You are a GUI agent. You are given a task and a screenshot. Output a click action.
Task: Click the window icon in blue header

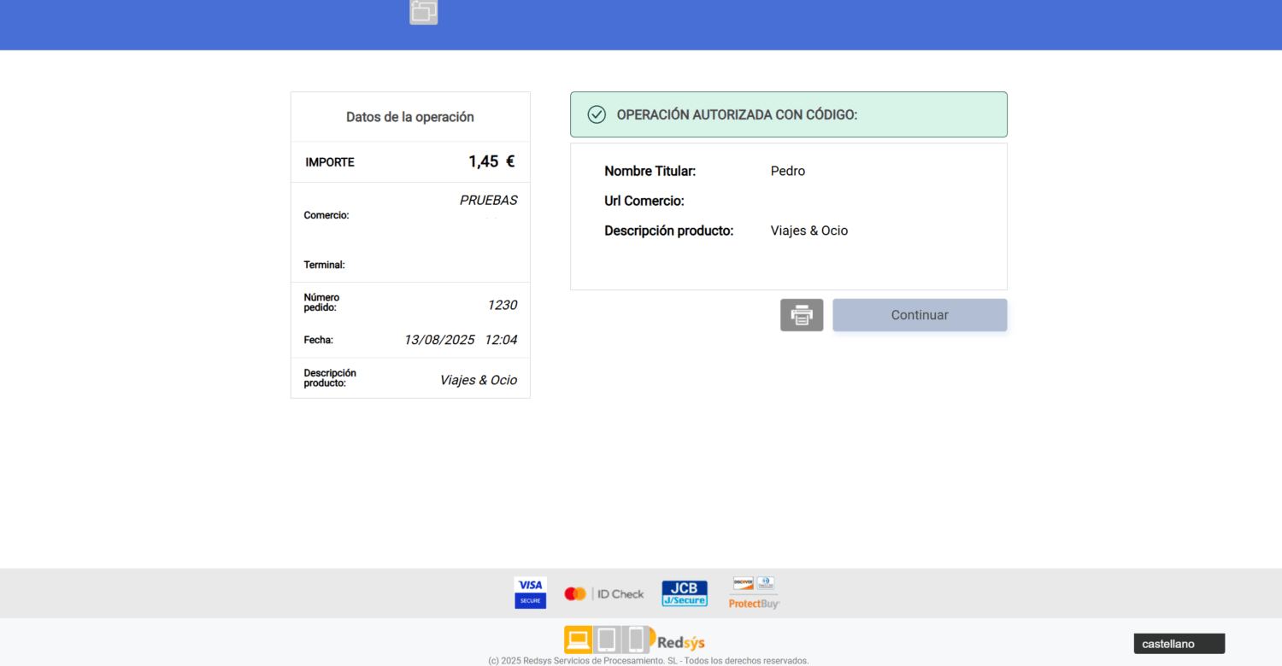(x=424, y=11)
